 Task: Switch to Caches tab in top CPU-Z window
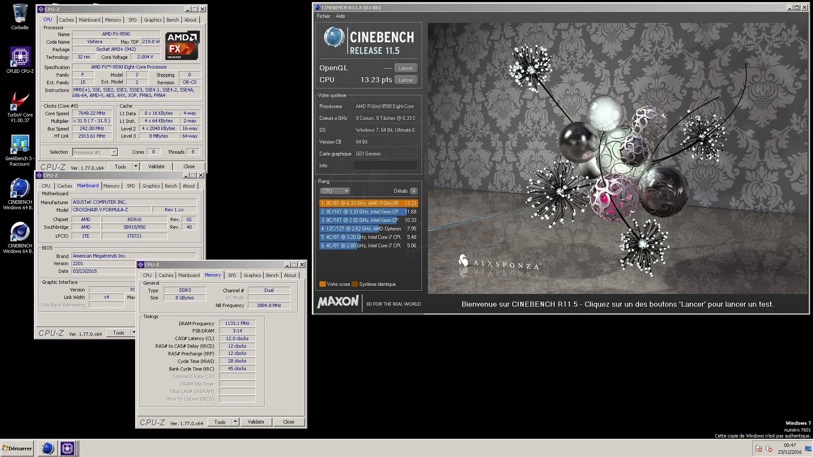[x=66, y=20]
